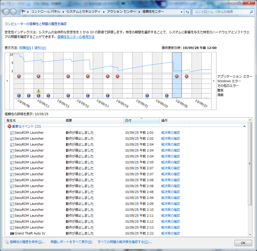Click 信頼性の履歴を保存(S) link
Viewport: 257px width, 251px height.
tap(27, 242)
